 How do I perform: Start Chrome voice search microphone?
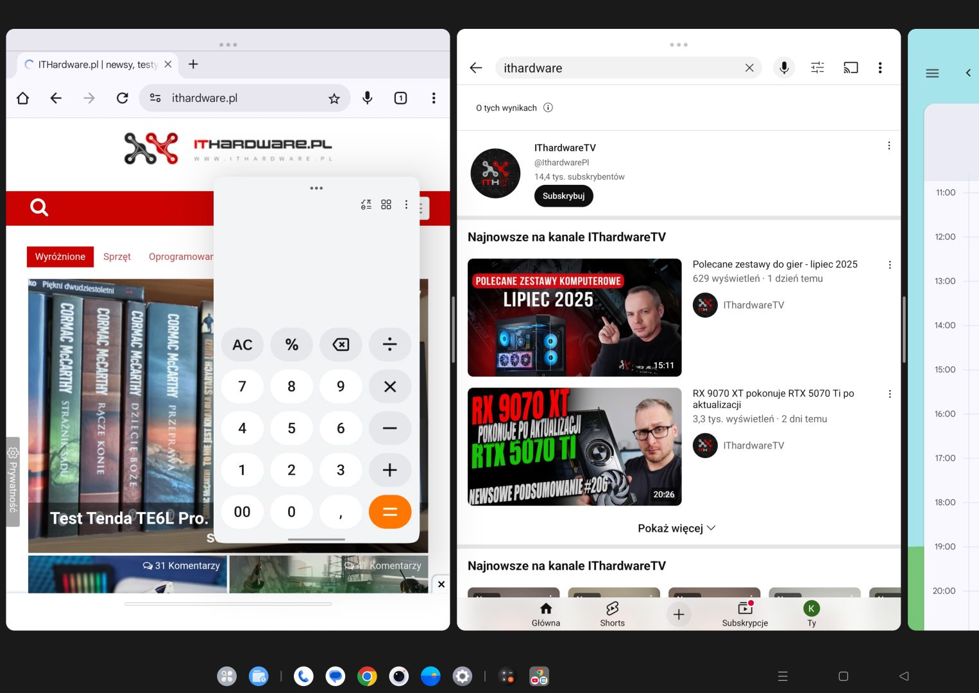(368, 98)
